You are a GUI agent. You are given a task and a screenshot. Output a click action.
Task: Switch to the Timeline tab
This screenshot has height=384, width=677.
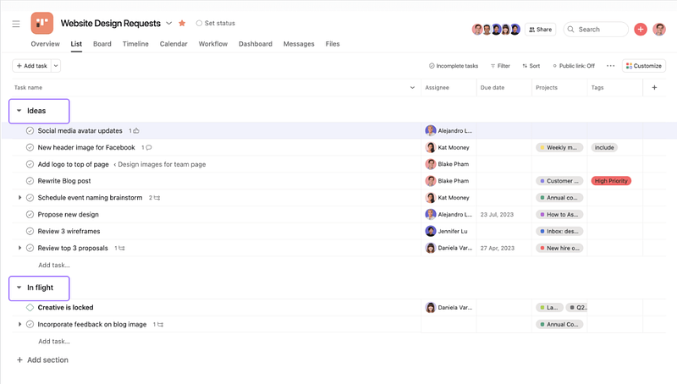[135, 44]
